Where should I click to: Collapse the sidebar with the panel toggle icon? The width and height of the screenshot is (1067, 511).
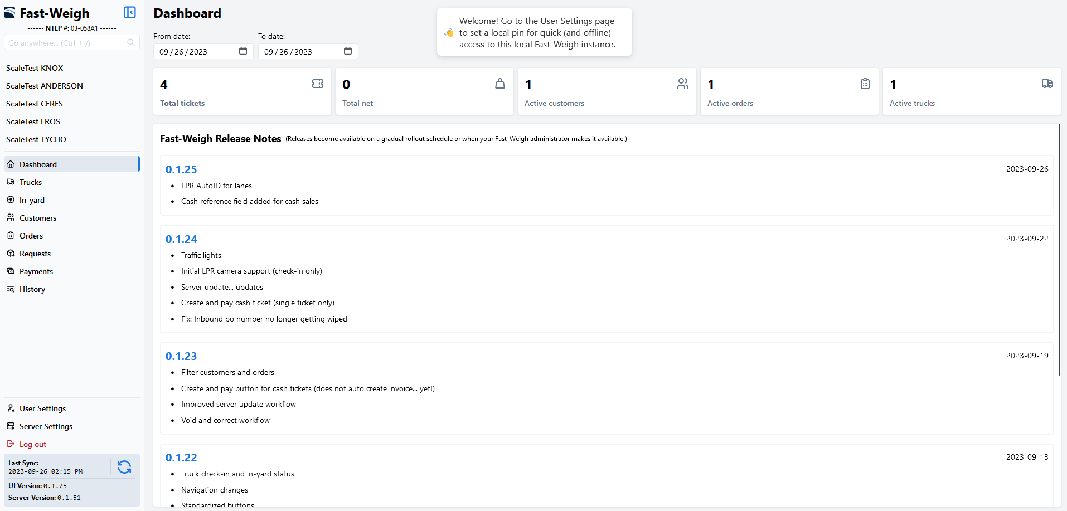point(130,12)
